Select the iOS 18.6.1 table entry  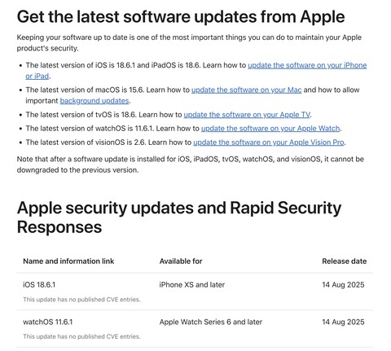[x=39, y=285]
